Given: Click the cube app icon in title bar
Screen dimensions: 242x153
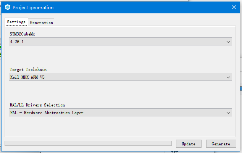Looking at the screenshot, I should (x=8, y=7).
